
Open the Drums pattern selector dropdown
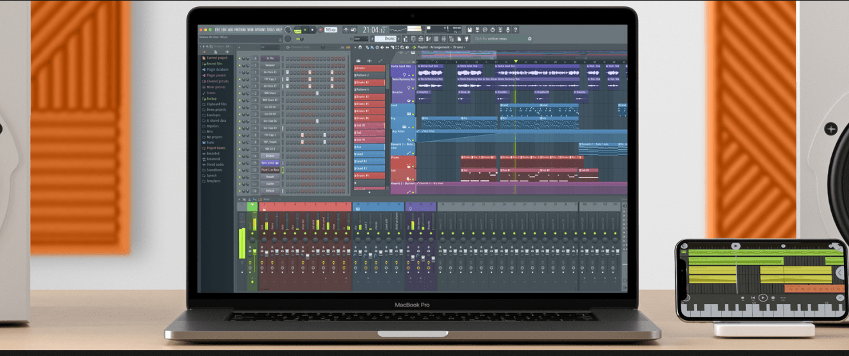click(385, 39)
